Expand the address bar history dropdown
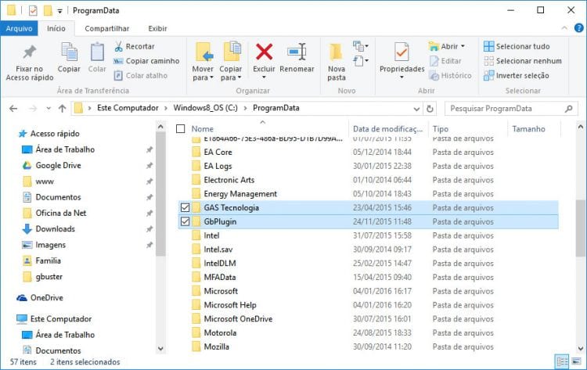The width and height of the screenshot is (587, 370). point(416,109)
